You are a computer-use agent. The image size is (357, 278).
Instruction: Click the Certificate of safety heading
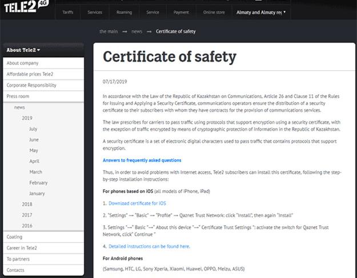(170, 57)
